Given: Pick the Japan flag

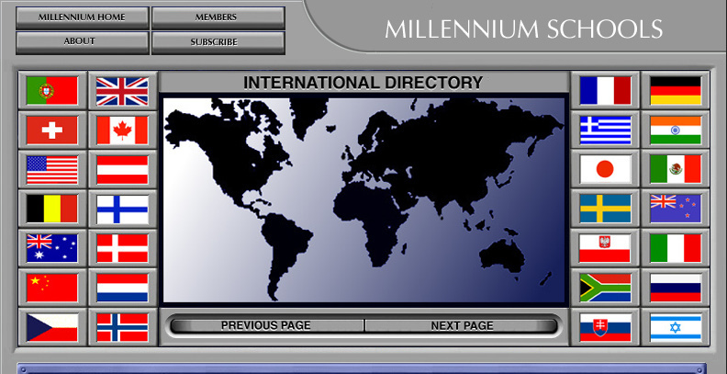Looking at the screenshot, I should (x=605, y=169).
